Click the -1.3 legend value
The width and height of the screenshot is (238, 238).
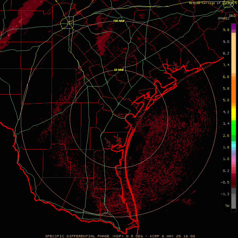coord(225,194)
